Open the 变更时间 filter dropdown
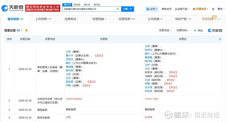The height and width of the screenshot is (122, 226). pos(182,30)
